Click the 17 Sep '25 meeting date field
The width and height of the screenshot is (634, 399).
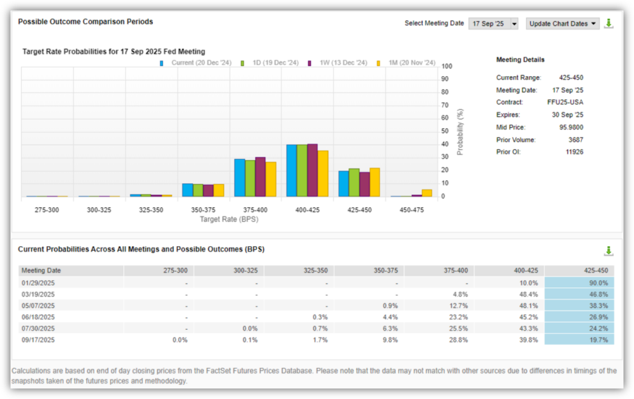pyautogui.click(x=490, y=24)
